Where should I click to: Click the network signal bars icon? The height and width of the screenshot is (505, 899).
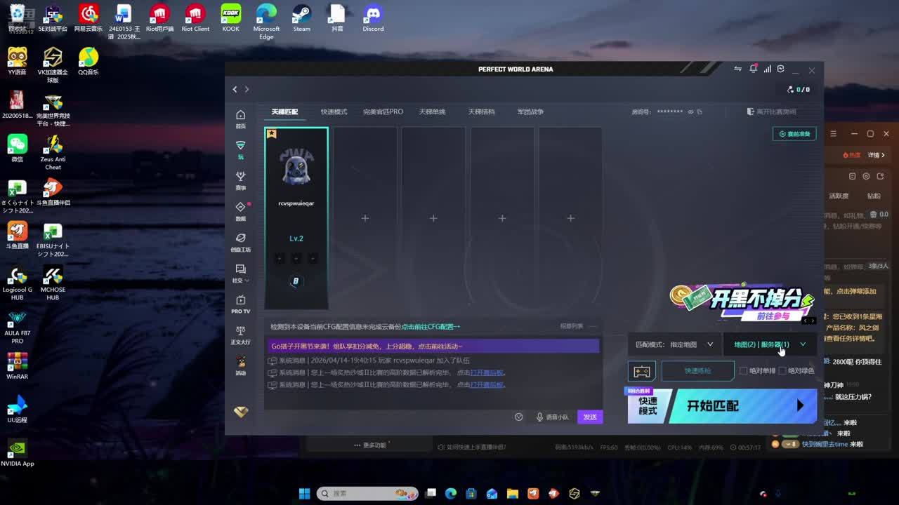pyautogui.click(x=767, y=69)
